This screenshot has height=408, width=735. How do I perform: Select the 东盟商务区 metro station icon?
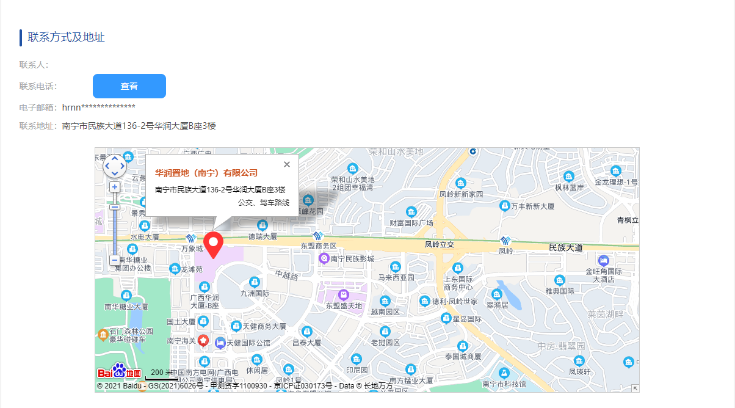pyautogui.click(x=317, y=236)
